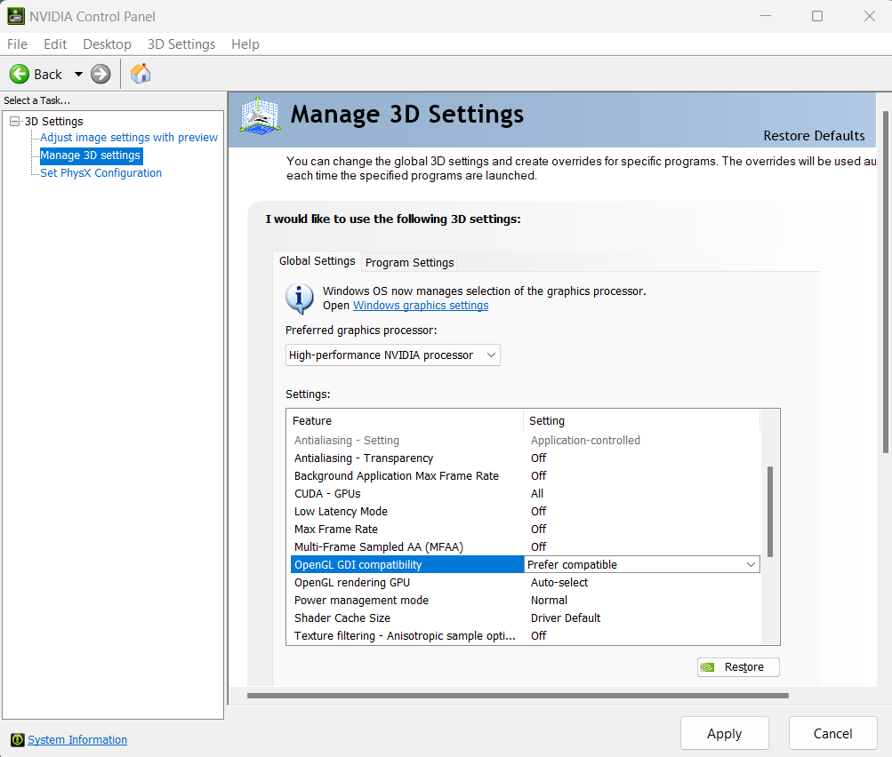The height and width of the screenshot is (757, 892).
Task: Select Texture filtering - Anisotropic sample row
Action: pos(525,635)
